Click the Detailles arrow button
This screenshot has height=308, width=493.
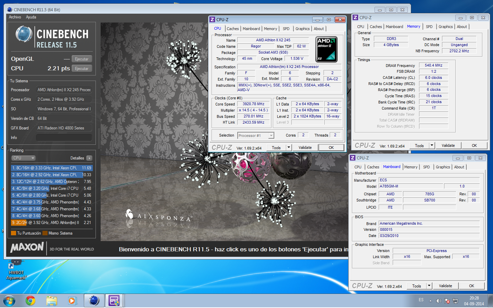coord(89,158)
